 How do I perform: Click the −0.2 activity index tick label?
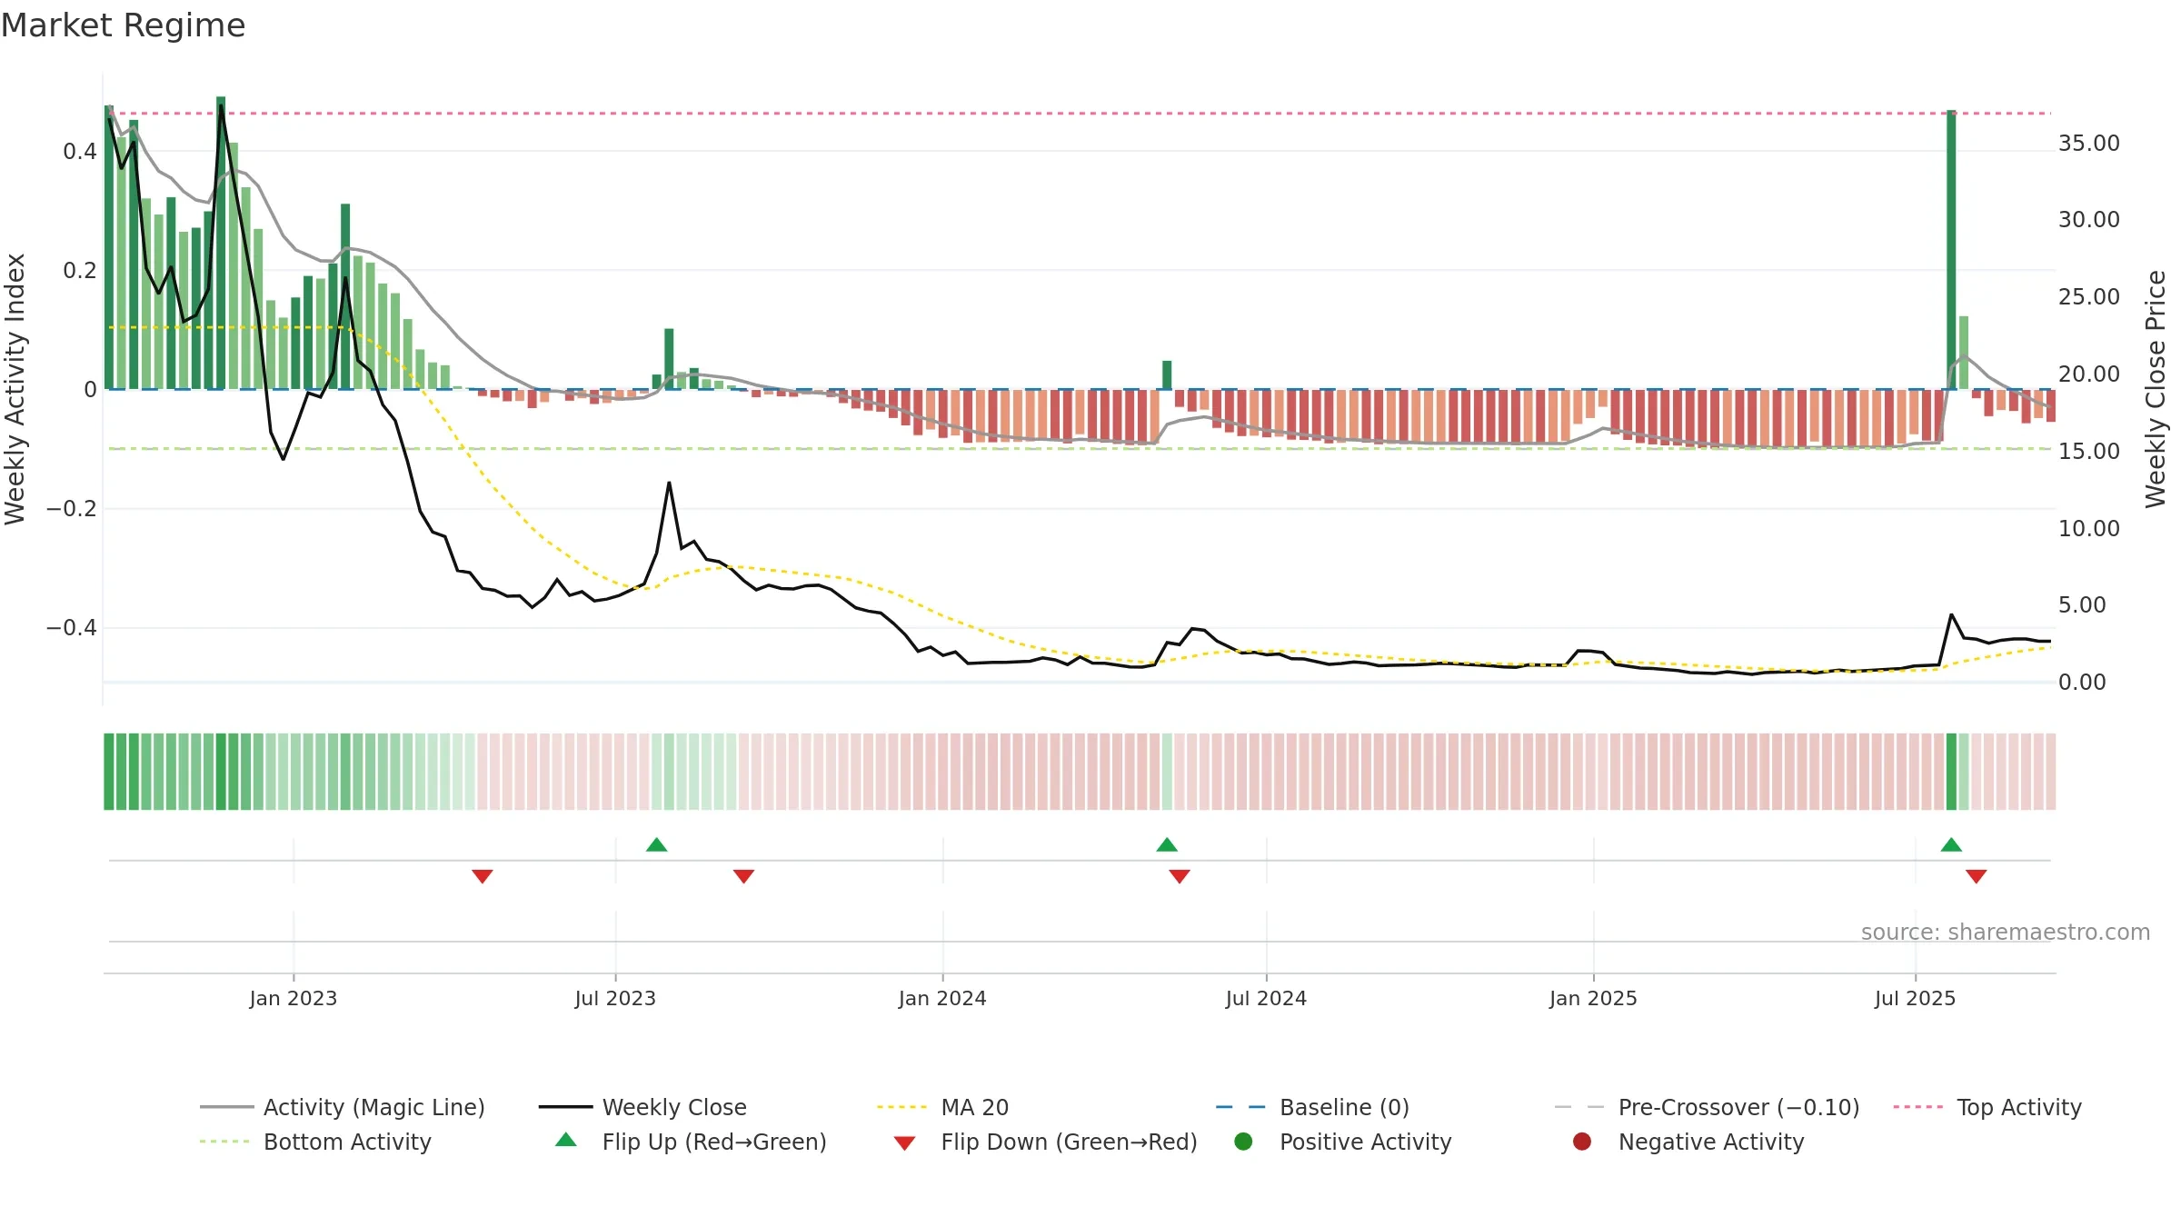pos(72,508)
